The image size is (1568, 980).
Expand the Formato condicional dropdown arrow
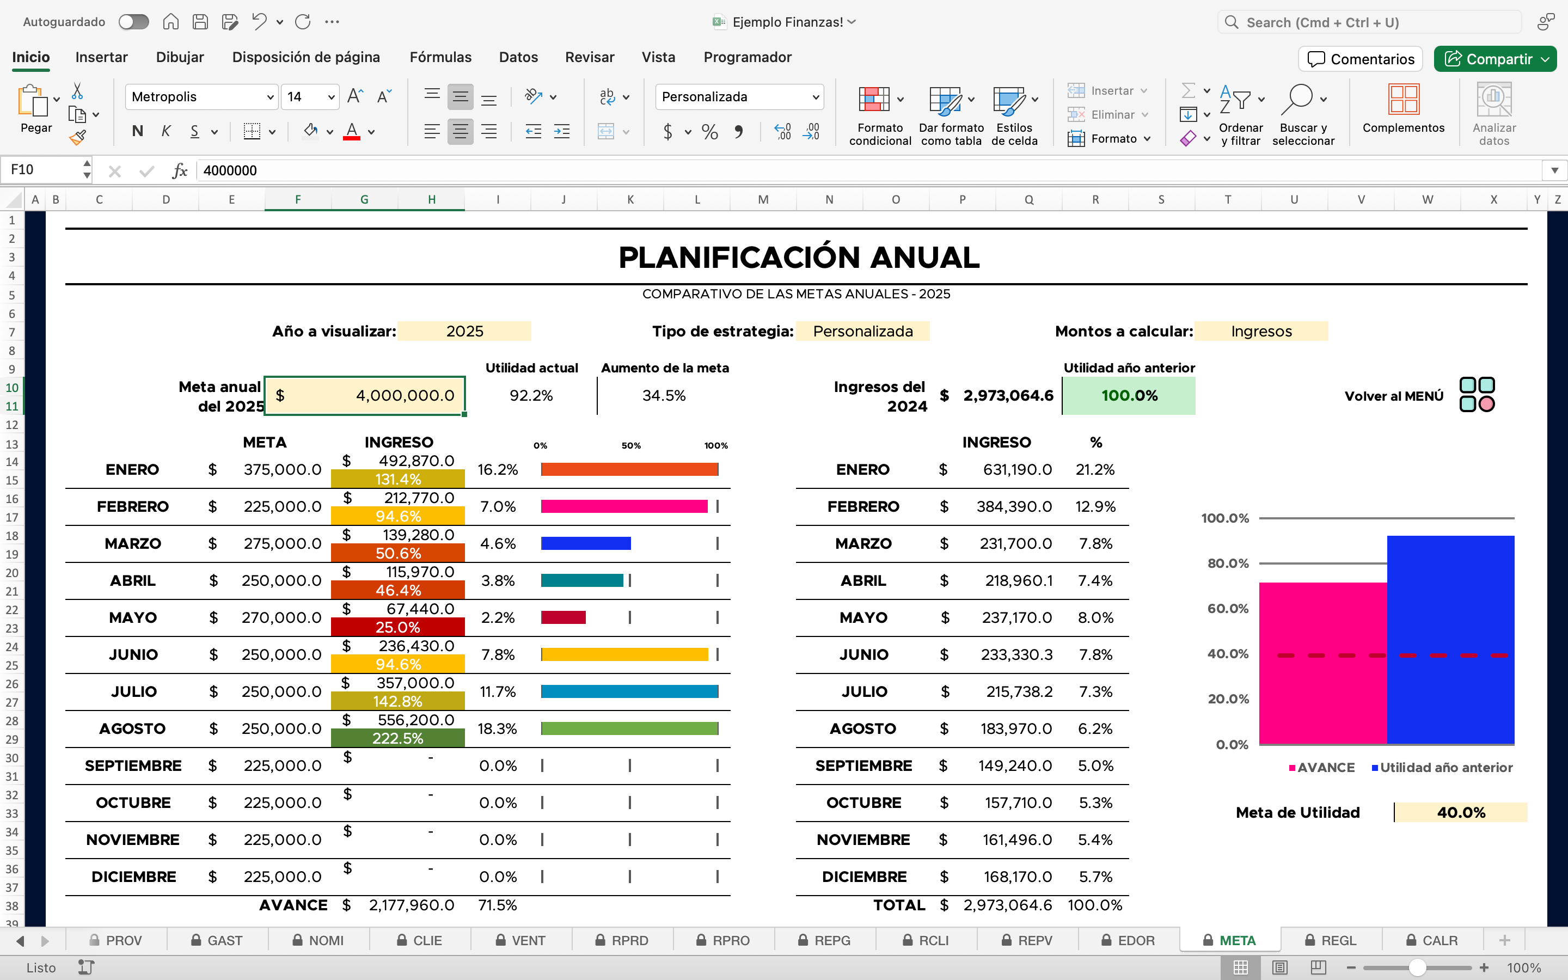tap(900, 100)
